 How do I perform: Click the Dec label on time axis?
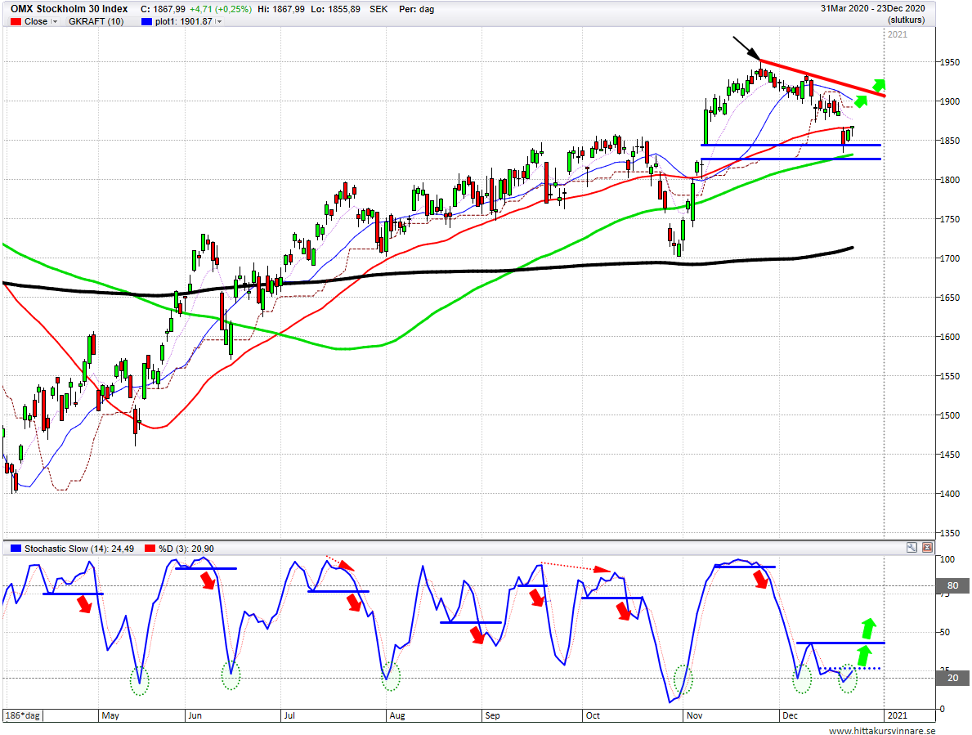point(790,716)
